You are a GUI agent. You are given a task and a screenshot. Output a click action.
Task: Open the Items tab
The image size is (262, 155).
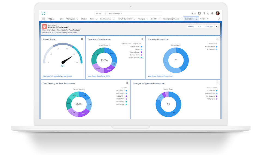92,19
